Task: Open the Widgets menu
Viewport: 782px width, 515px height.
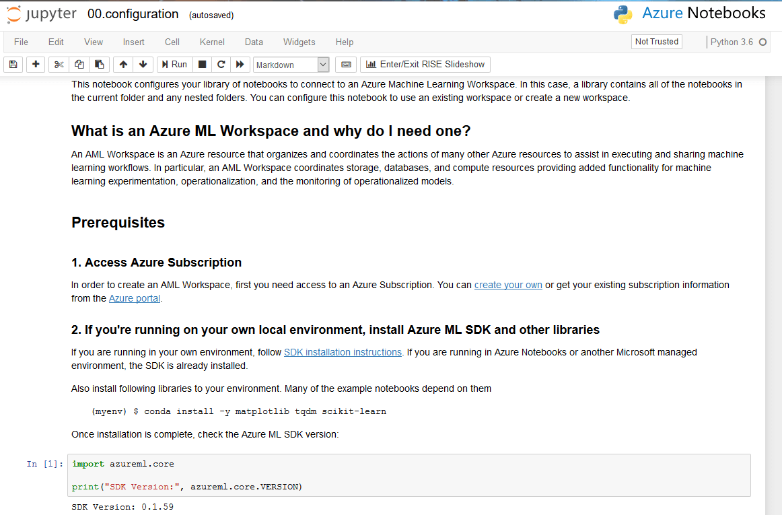Action: (x=299, y=42)
